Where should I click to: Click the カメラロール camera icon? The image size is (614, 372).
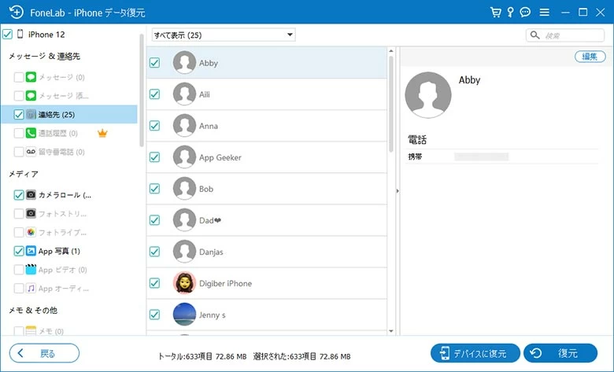click(x=31, y=195)
